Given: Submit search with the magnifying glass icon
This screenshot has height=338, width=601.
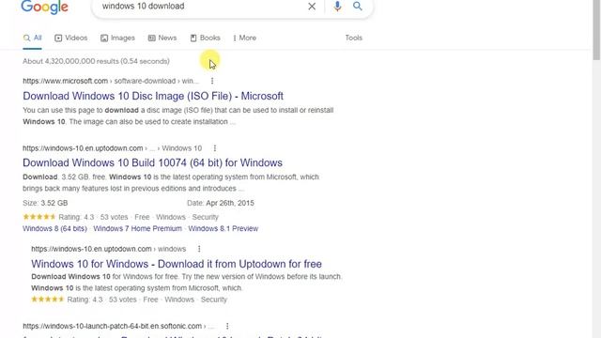Looking at the screenshot, I should (x=358, y=7).
